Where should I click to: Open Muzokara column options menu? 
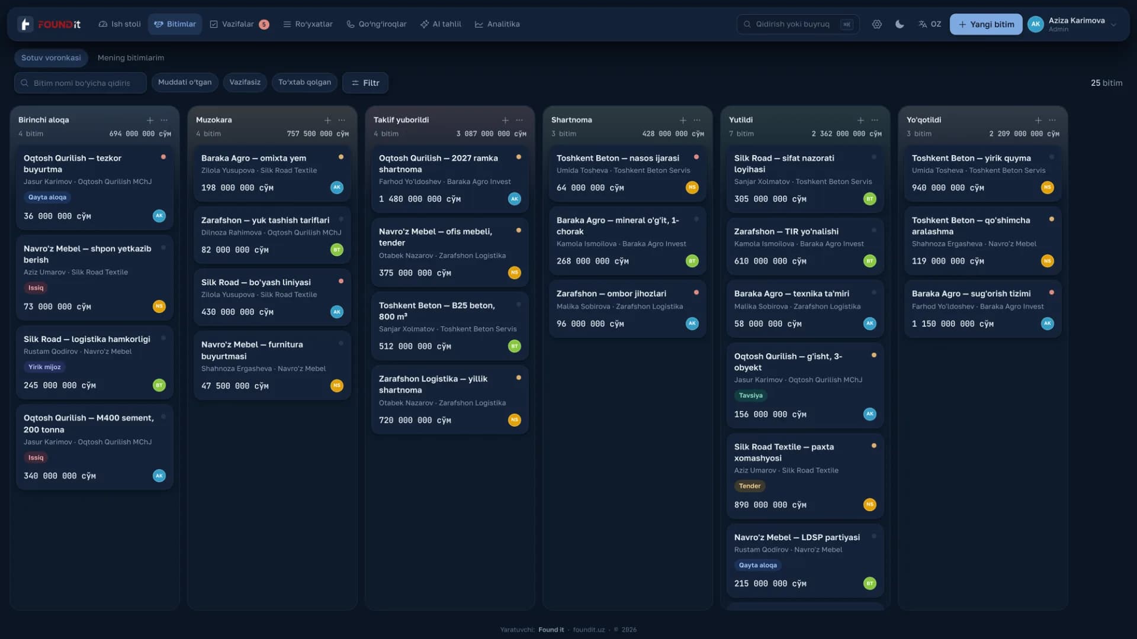point(342,120)
